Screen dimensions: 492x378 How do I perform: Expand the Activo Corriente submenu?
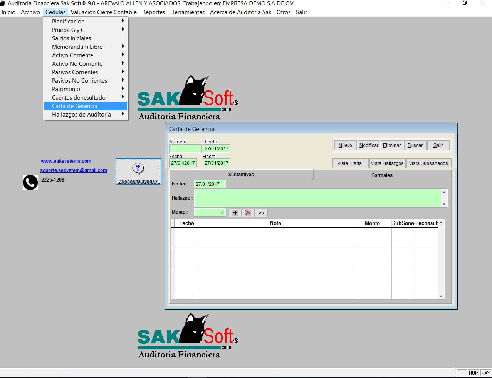[x=86, y=55]
